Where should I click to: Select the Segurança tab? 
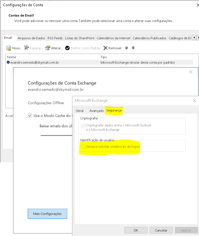[114, 111]
